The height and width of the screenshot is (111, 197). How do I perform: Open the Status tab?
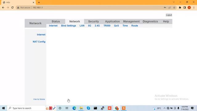tap(56, 21)
